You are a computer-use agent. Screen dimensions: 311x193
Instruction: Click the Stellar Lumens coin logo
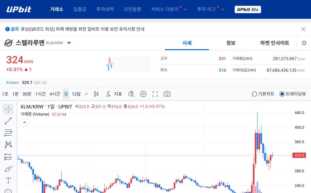[9, 43]
